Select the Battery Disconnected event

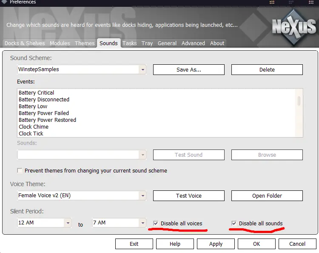coord(44,99)
